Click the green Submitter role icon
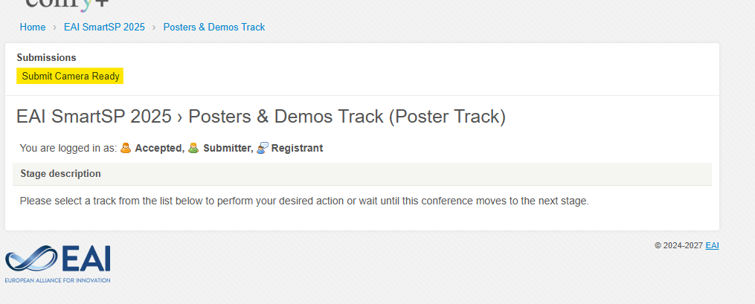 click(x=193, y=148)
